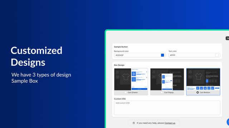This screenshot has height=128, width=229.
Task: Click the checkout button in the Cart Drawer preview
Action: (x=139, y=89)
